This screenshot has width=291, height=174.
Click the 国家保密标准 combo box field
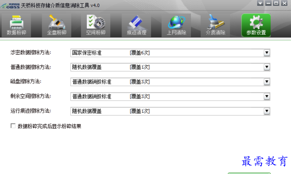click(x=170, y=53)
